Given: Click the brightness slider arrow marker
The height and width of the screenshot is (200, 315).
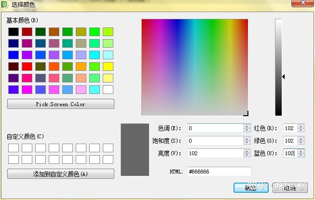Looking at the screenshot, I should coord(284,77).
